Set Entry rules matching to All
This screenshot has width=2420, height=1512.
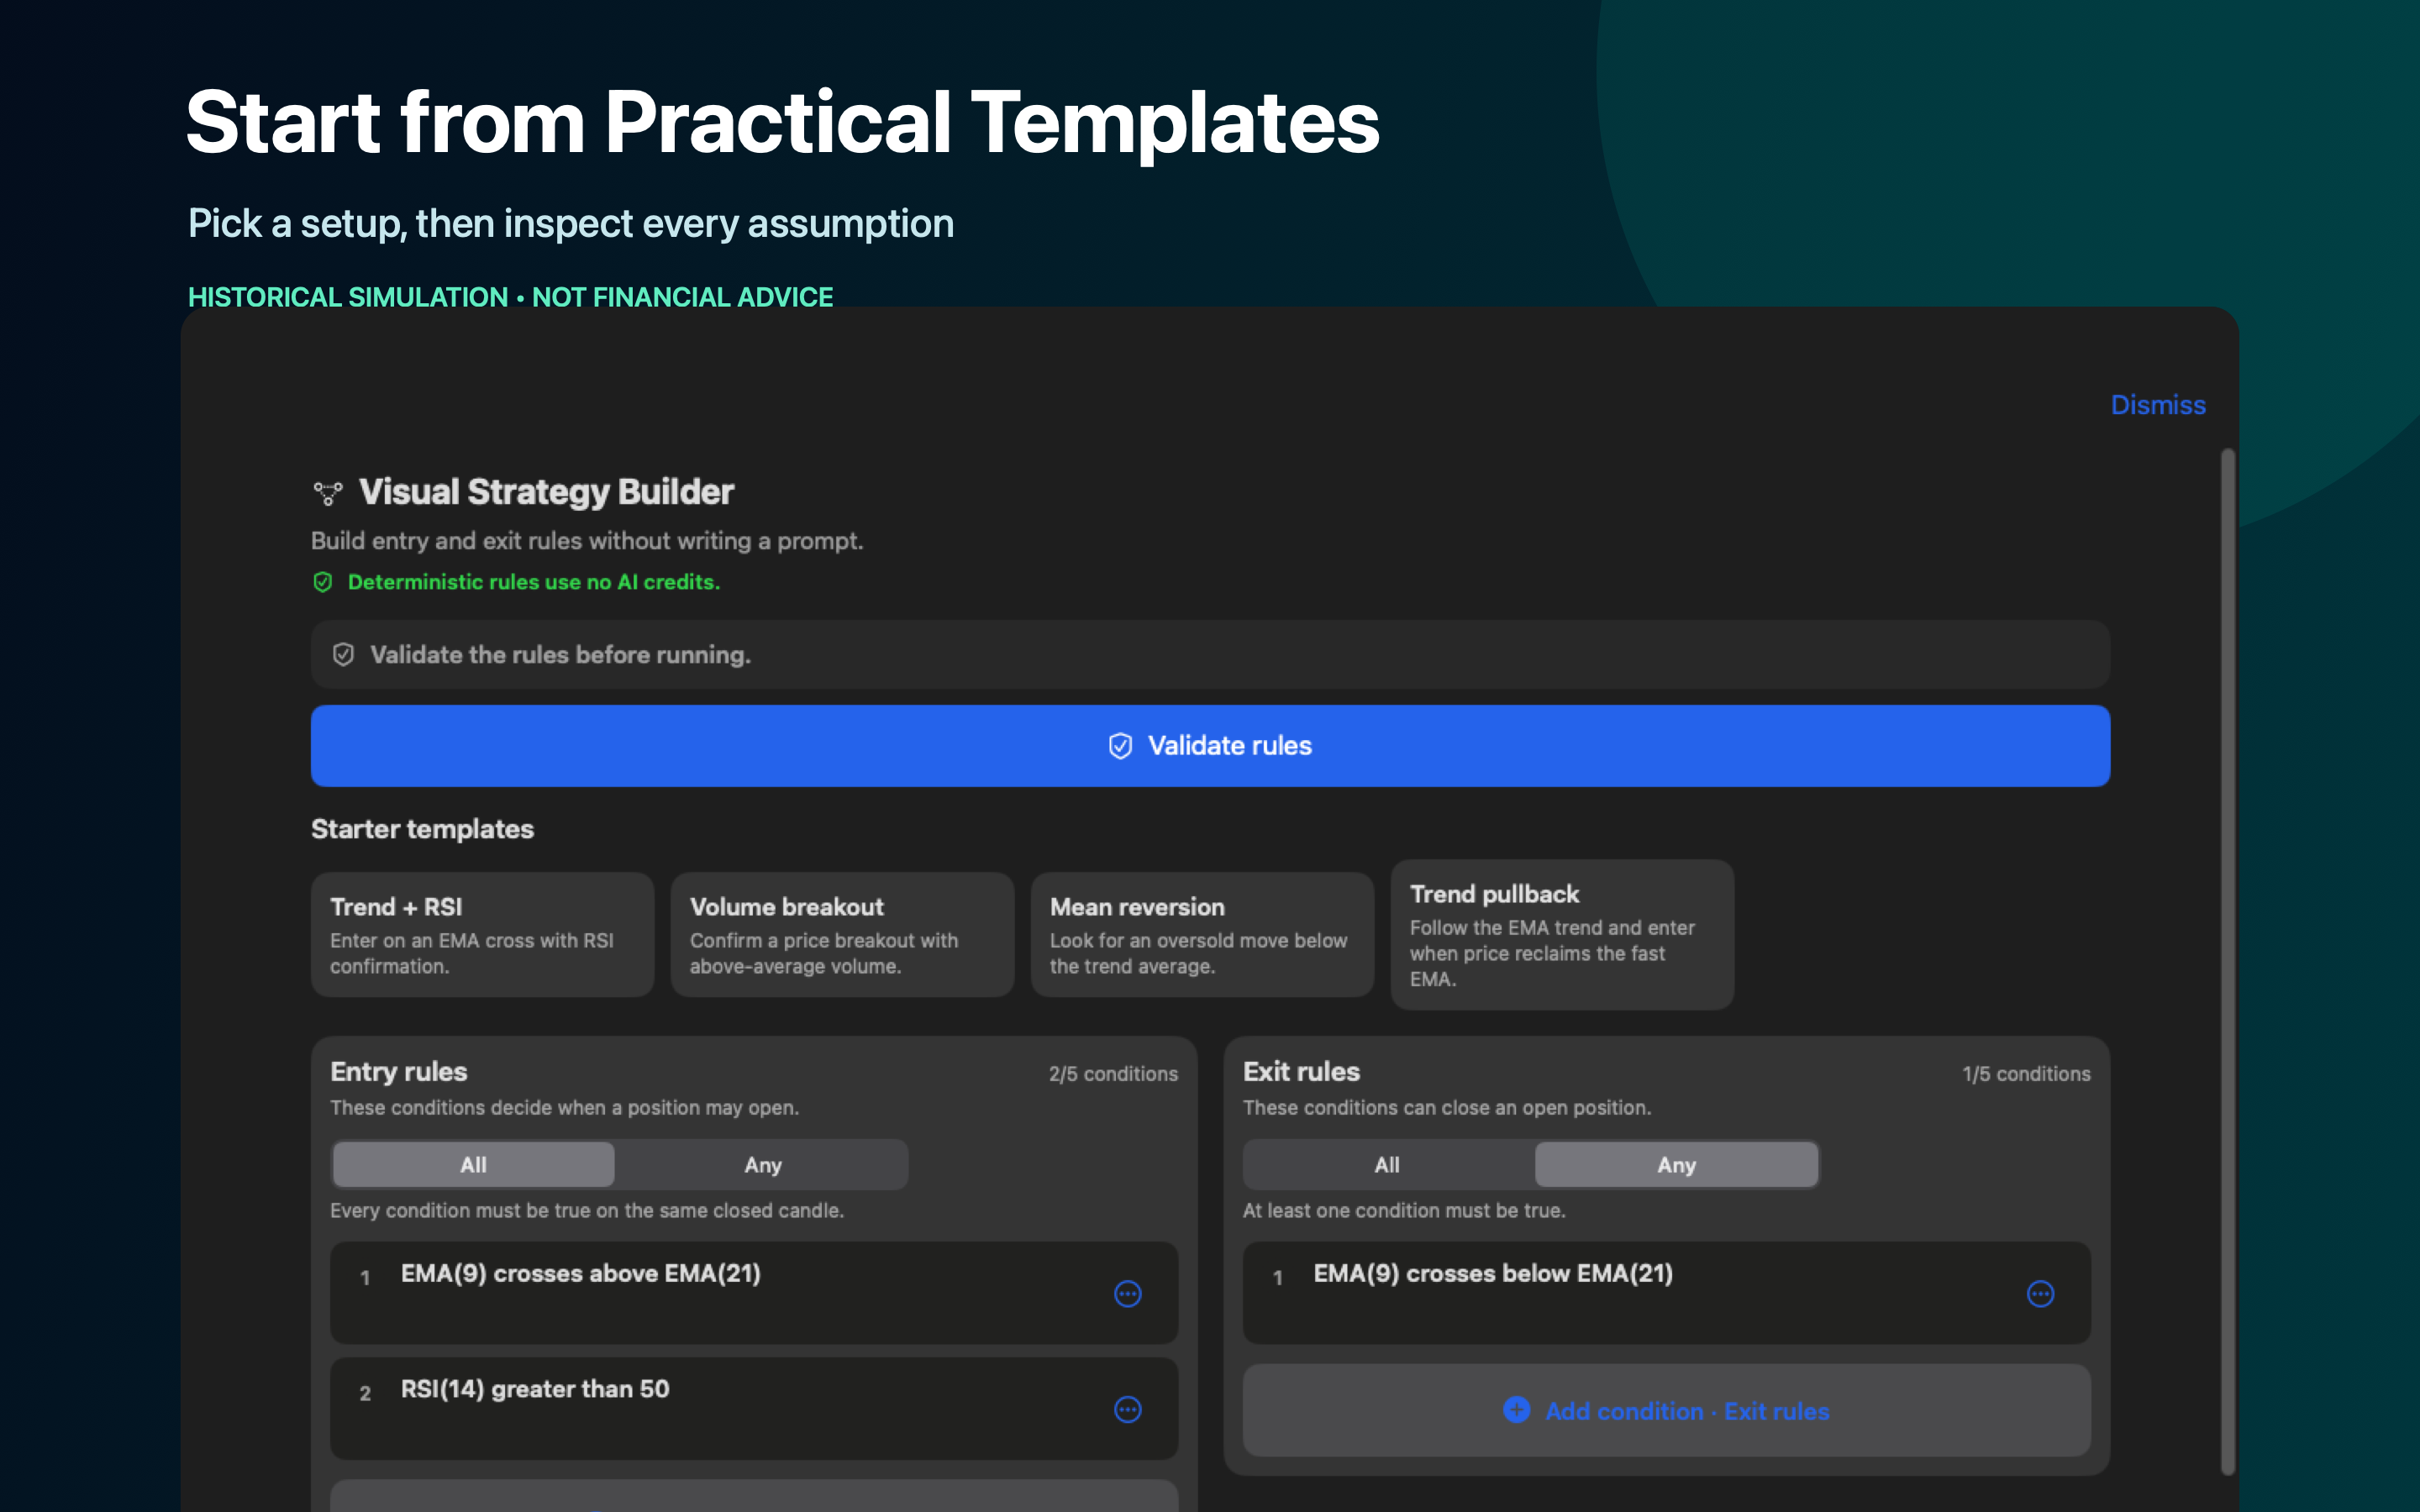(x=473, y=1164)
